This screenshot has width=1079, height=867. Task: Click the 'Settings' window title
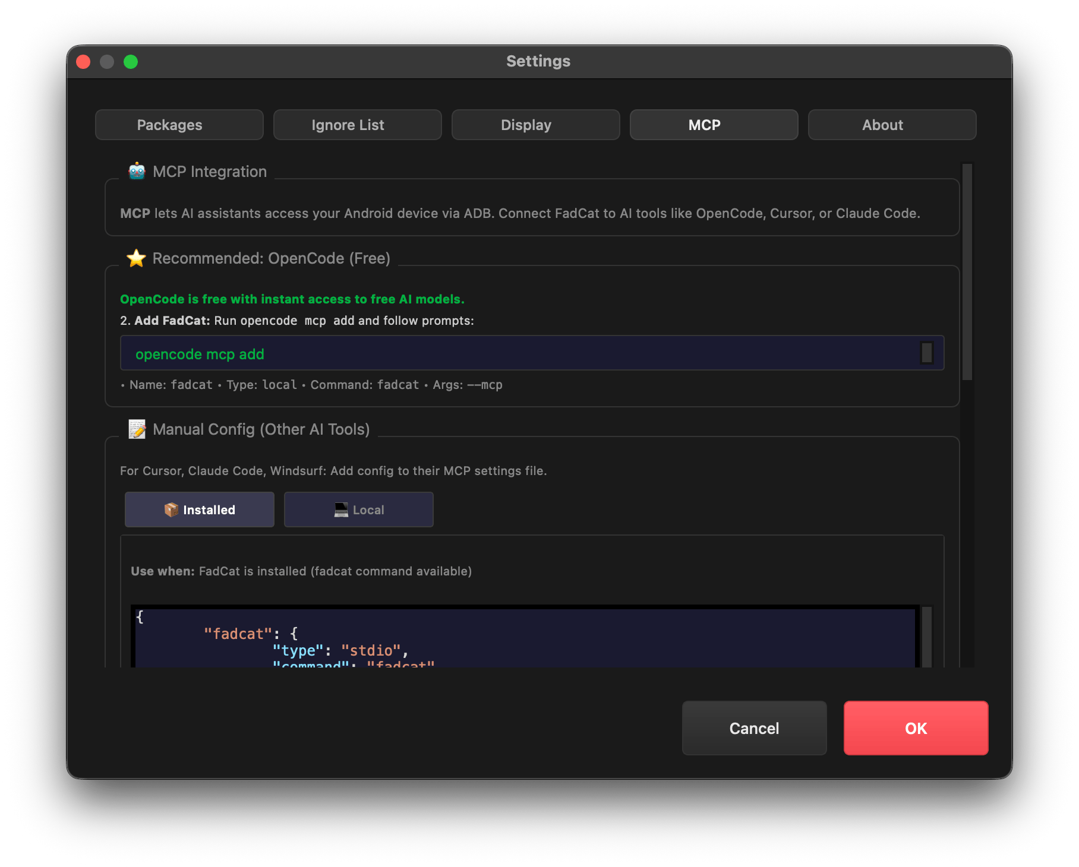point(538,61)
